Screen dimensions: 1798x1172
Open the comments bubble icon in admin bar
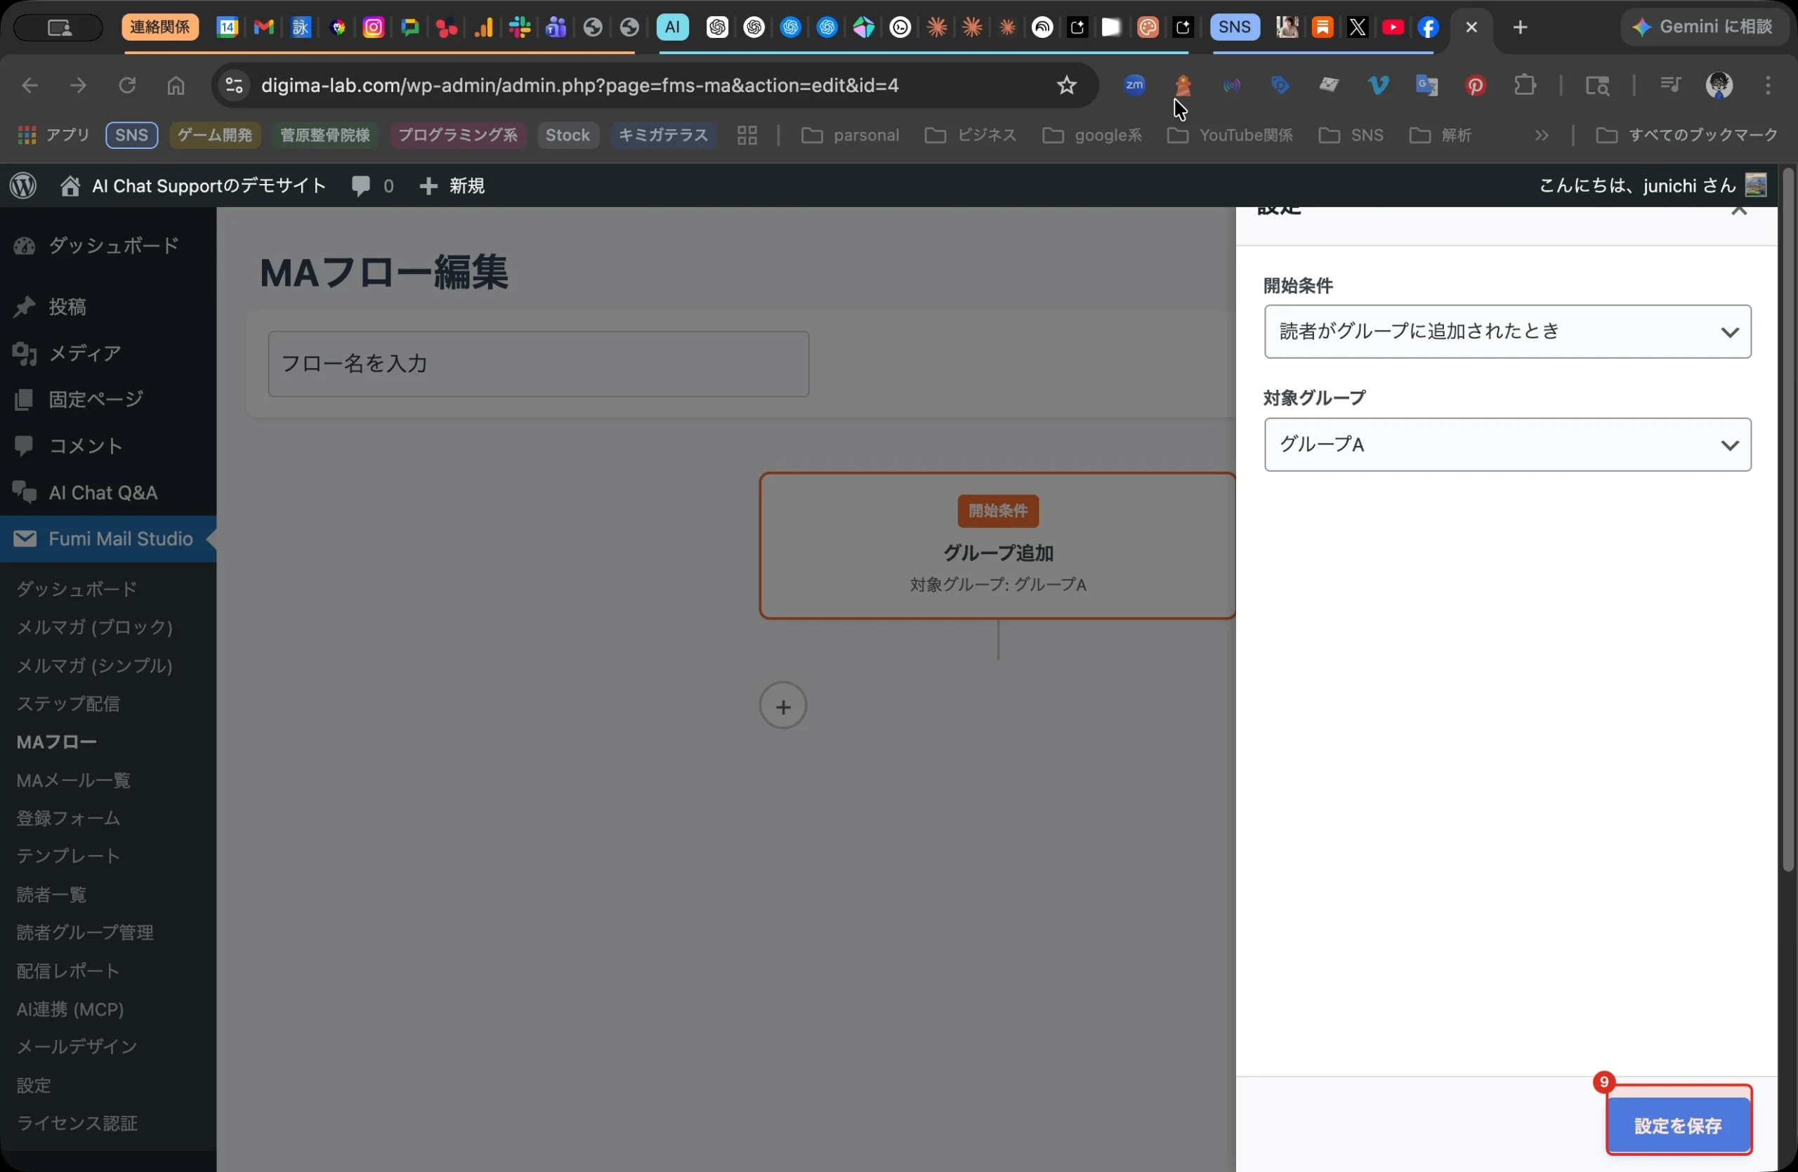(x=360, y=185)
